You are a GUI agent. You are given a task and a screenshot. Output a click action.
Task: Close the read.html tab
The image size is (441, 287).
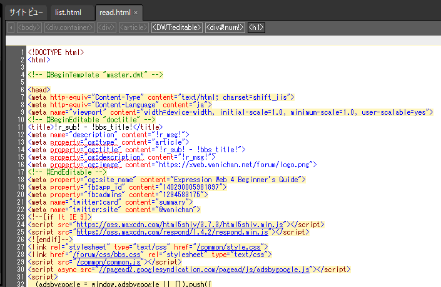(x=136, y=12)
